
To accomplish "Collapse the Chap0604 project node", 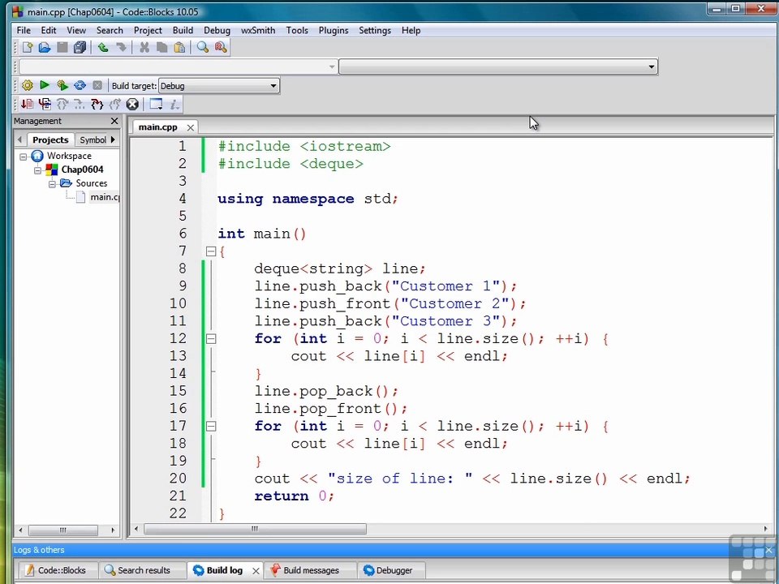I will pos(38,170).
